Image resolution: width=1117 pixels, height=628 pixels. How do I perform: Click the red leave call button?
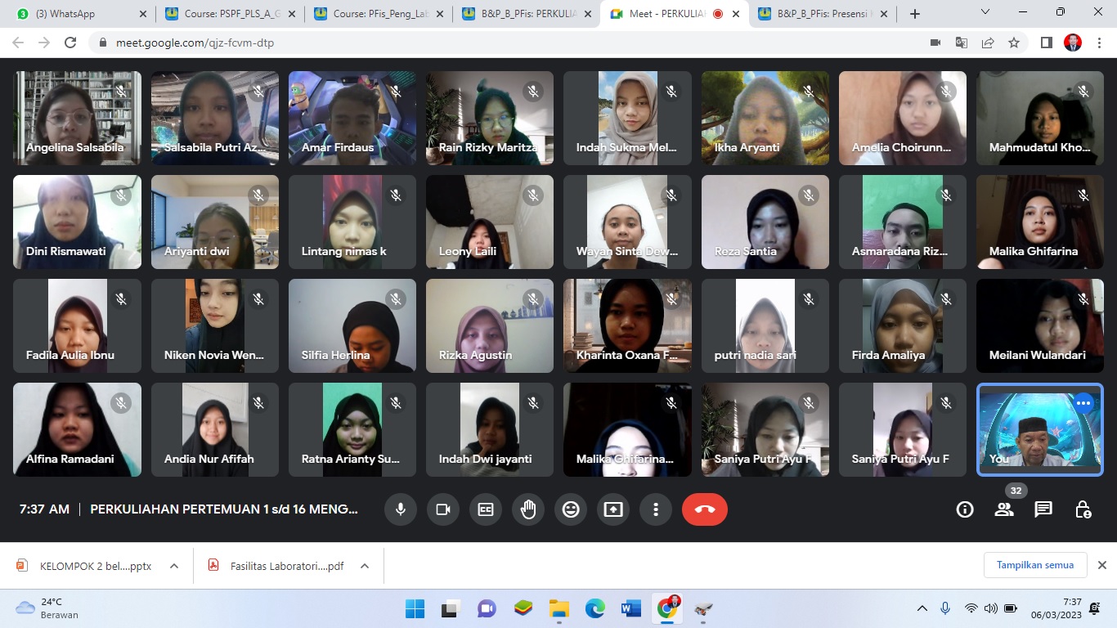coord(704,509)
